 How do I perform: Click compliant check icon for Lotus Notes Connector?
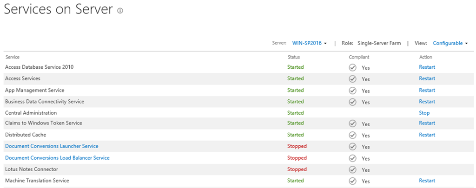[x=353, y=169]
